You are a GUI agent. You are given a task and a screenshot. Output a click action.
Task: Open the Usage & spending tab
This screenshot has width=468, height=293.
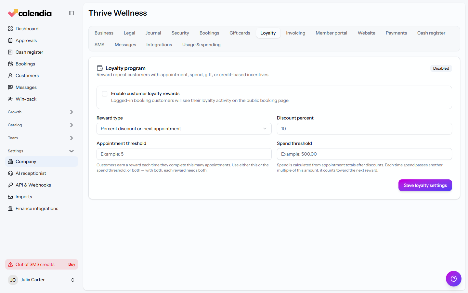201,45
